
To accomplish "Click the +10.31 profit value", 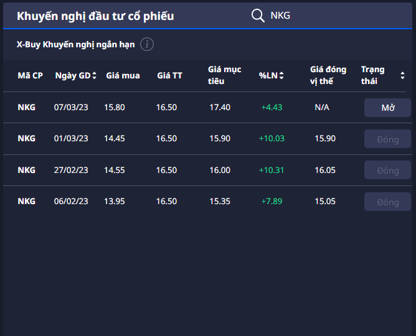I will pos(272,170).
